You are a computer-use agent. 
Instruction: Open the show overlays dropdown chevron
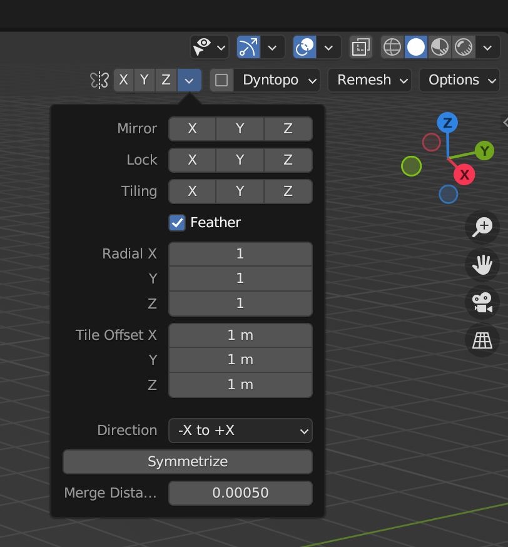pyautogui.click(x=328, y=48)
